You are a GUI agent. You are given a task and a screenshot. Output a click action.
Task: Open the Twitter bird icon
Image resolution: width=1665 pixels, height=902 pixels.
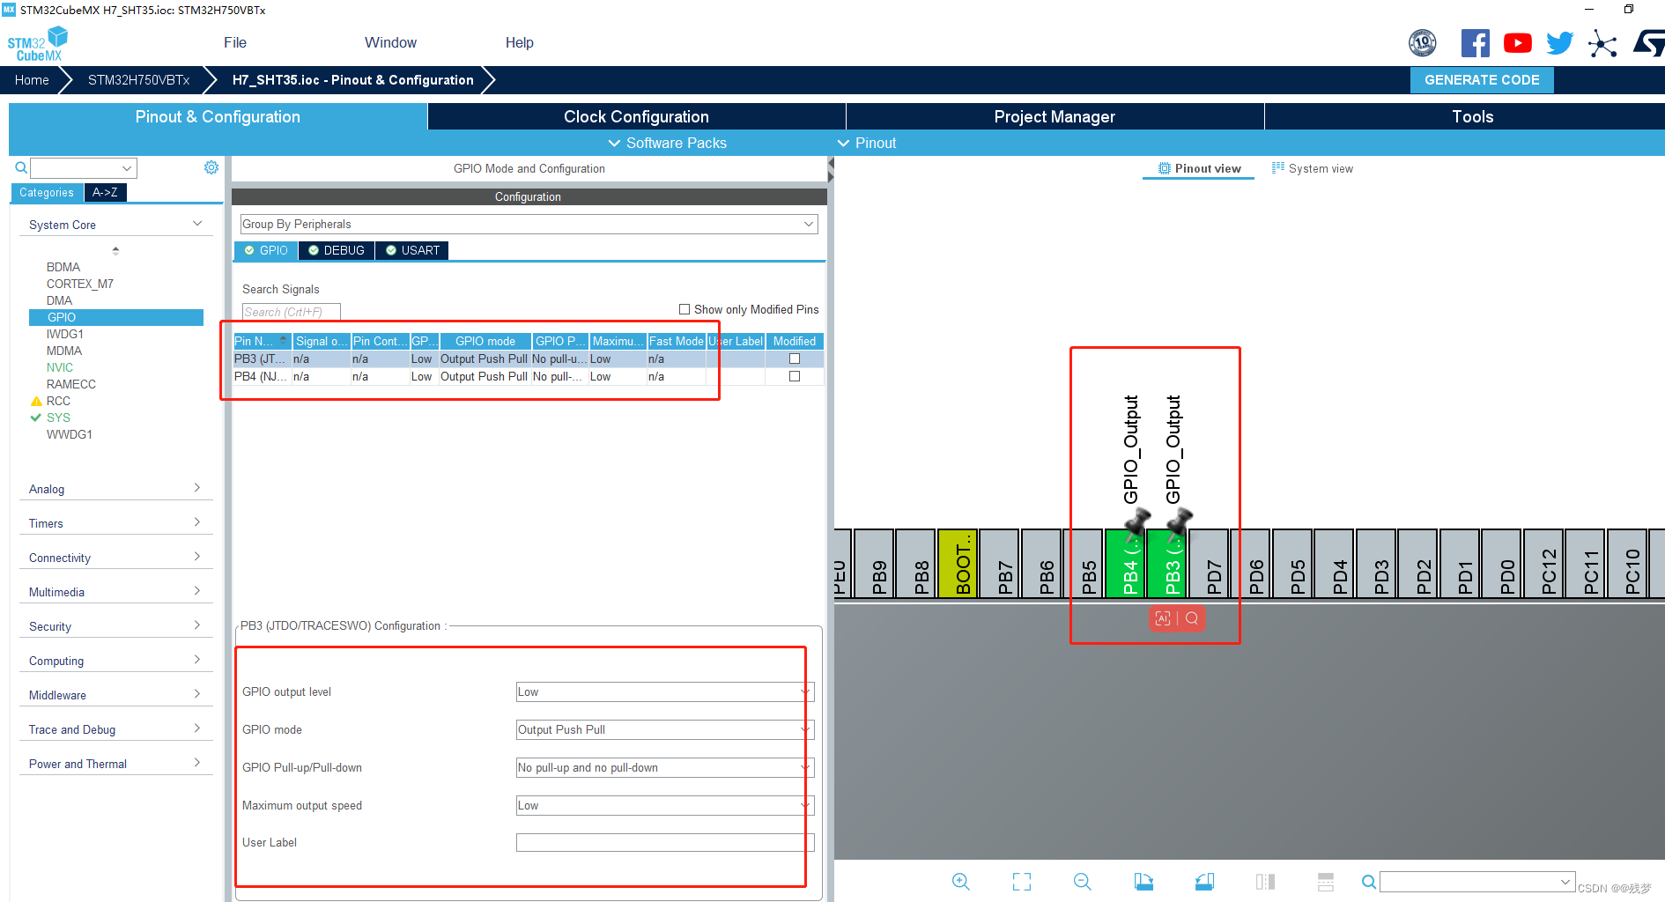[x=1559, y=43]
